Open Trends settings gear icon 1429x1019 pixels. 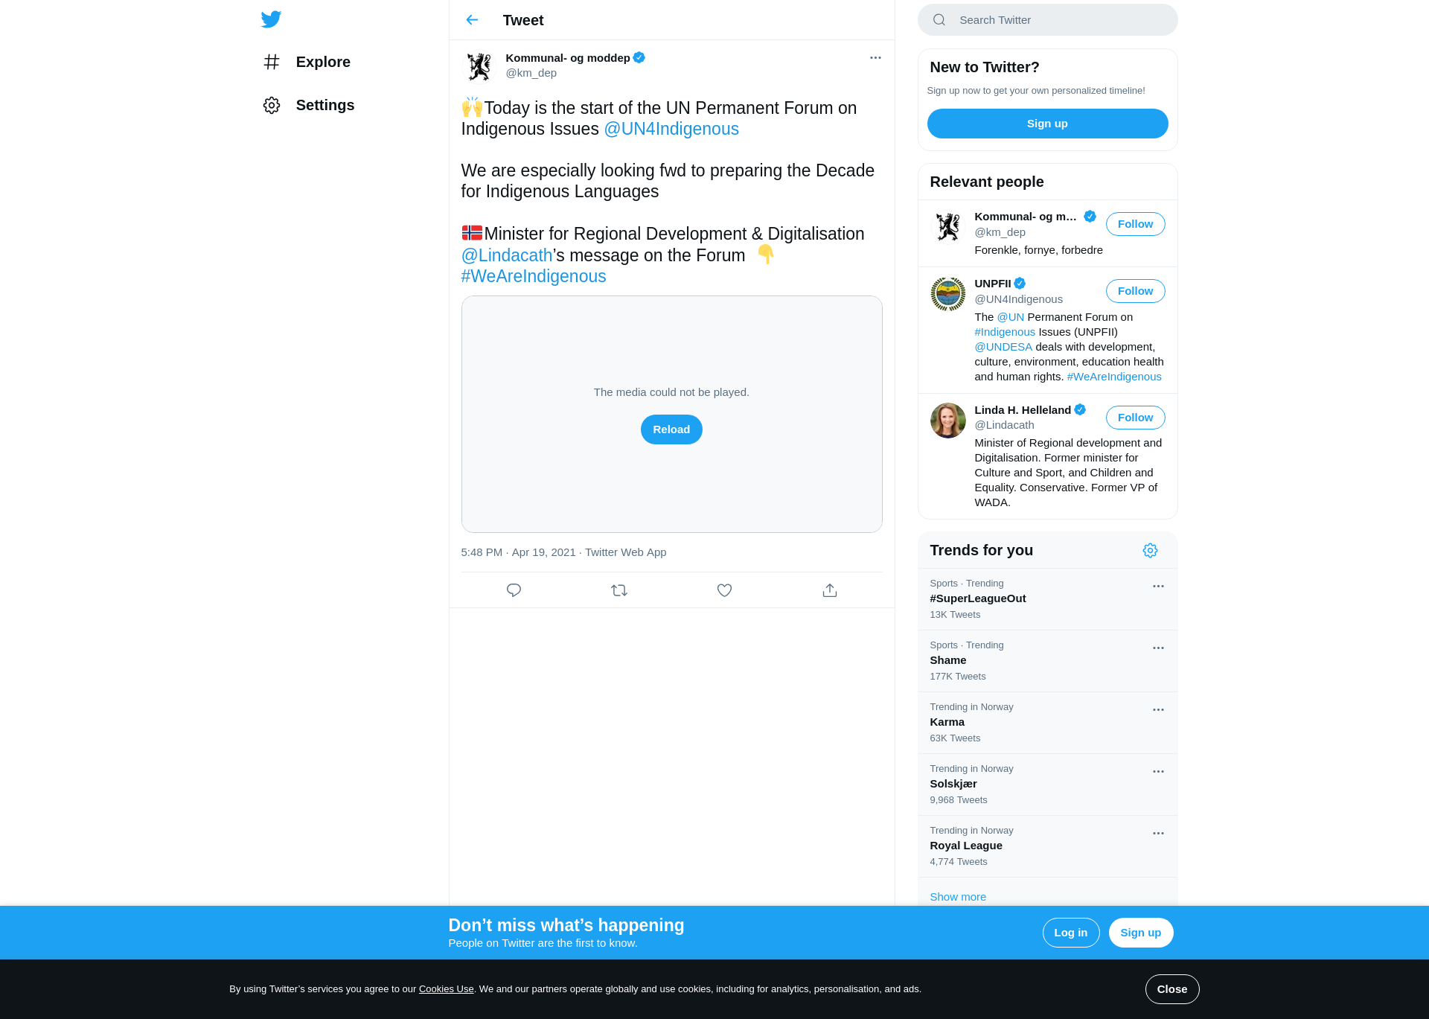[1150, 550]
